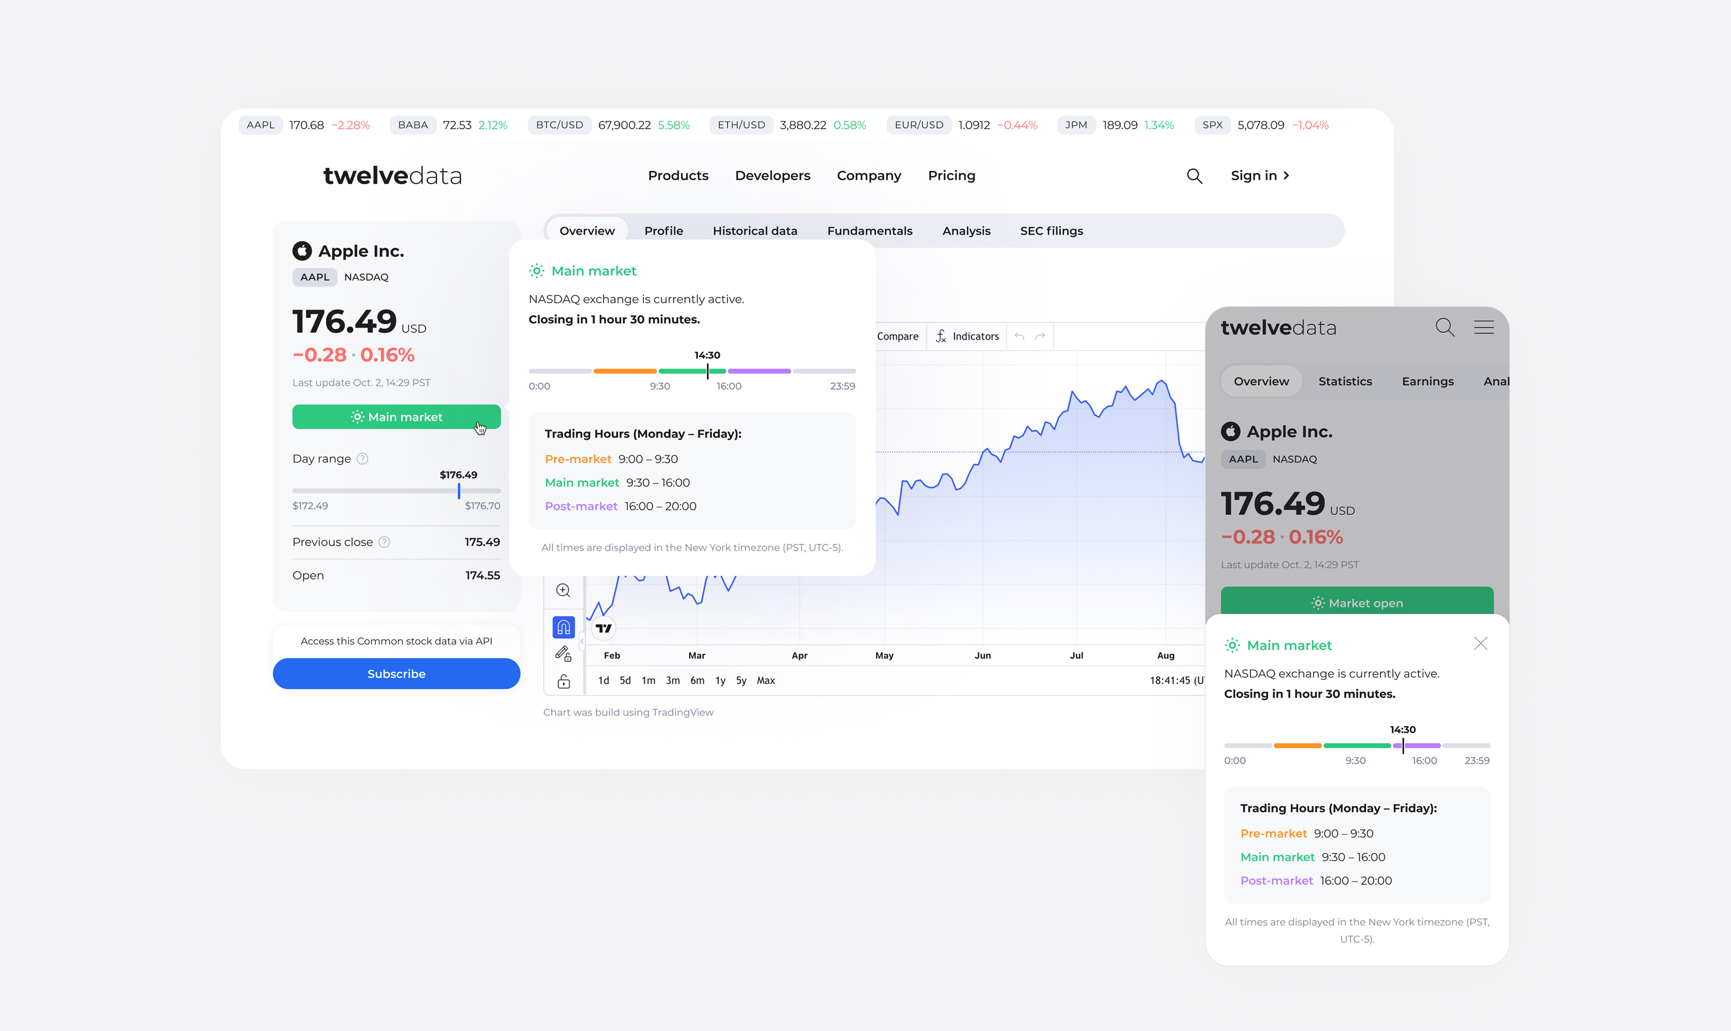Click Previous close help icon
This screenshot has width=1731, height=1031.
click(x=384, y=542)
